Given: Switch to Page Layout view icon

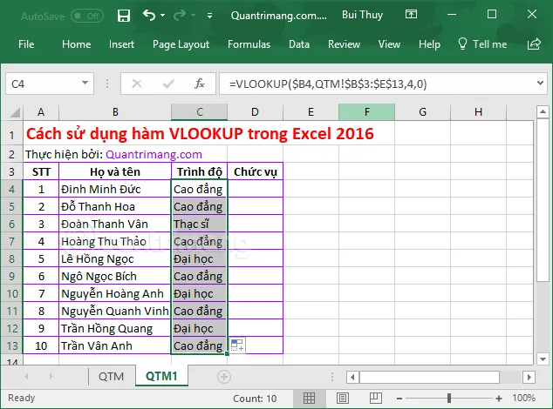Looking at the screenshot, I should click(343, 399).
